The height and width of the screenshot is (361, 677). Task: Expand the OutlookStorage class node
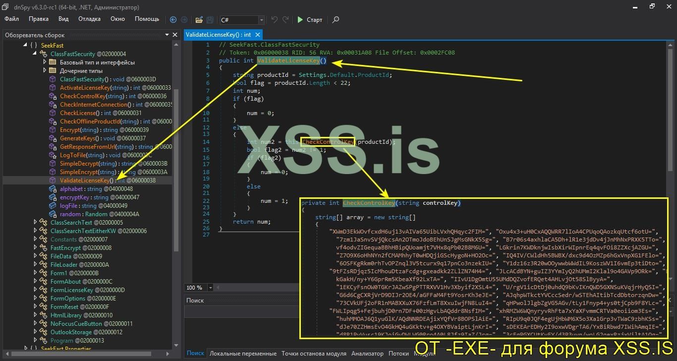click(x=35, y=332)
